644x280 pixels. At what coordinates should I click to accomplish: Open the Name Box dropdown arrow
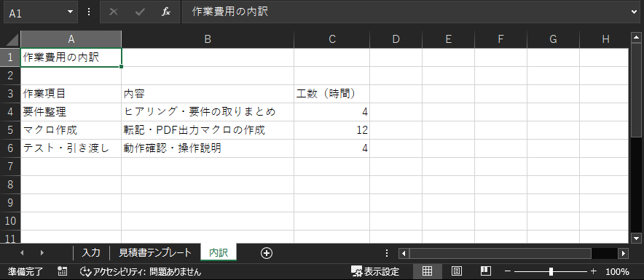point(70,12)
